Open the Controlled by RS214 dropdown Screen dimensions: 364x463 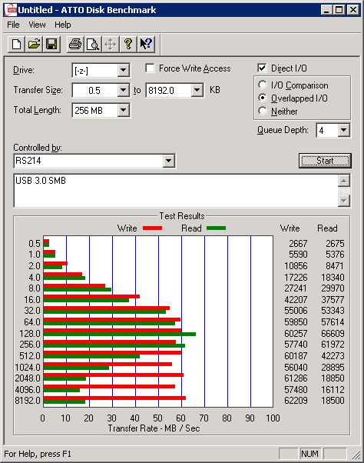pos(168,161)
